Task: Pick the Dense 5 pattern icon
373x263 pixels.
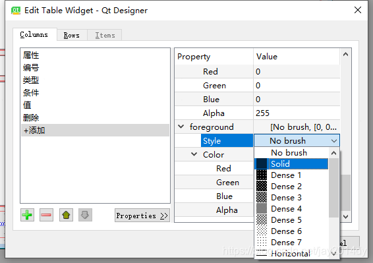Action: click(x=262, y=219)
